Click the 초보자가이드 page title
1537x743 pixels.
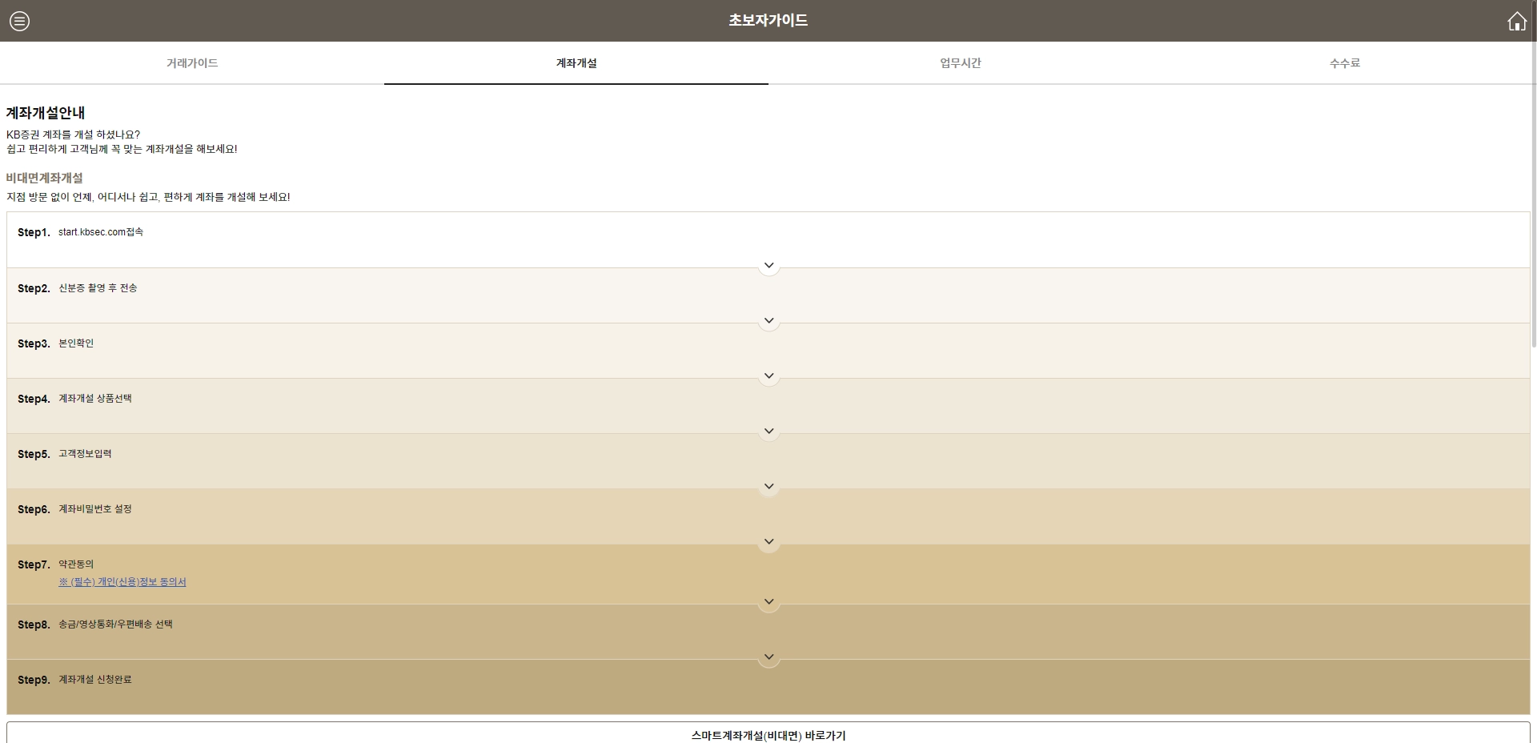click(x=768, y=21)
